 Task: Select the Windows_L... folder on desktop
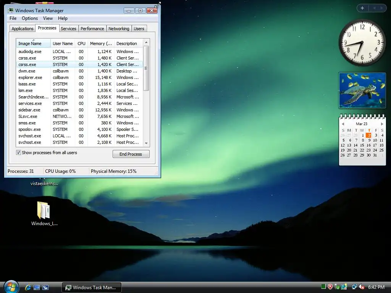tap(44, 214)
